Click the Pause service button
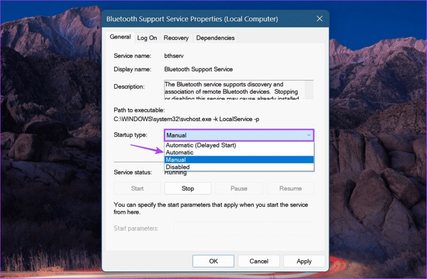This screenshot has height=279, width=427. tap(239, 188)
